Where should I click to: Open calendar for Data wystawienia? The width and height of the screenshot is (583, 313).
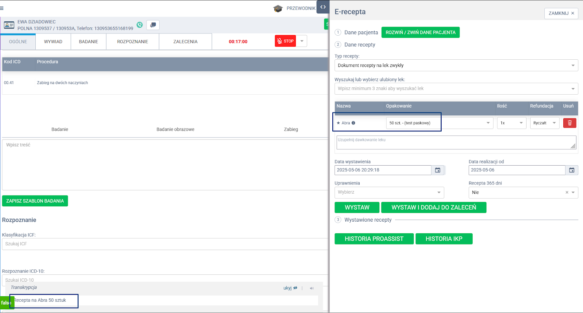point(438,170)
